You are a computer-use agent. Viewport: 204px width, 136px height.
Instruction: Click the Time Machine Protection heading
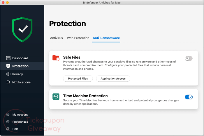[85, 96]
